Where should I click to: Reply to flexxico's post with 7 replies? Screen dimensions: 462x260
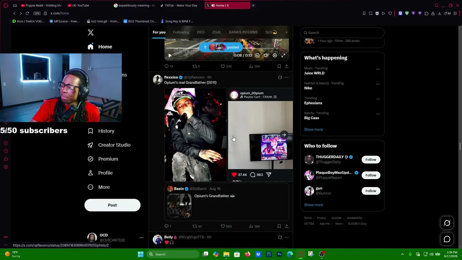point(168,226)
